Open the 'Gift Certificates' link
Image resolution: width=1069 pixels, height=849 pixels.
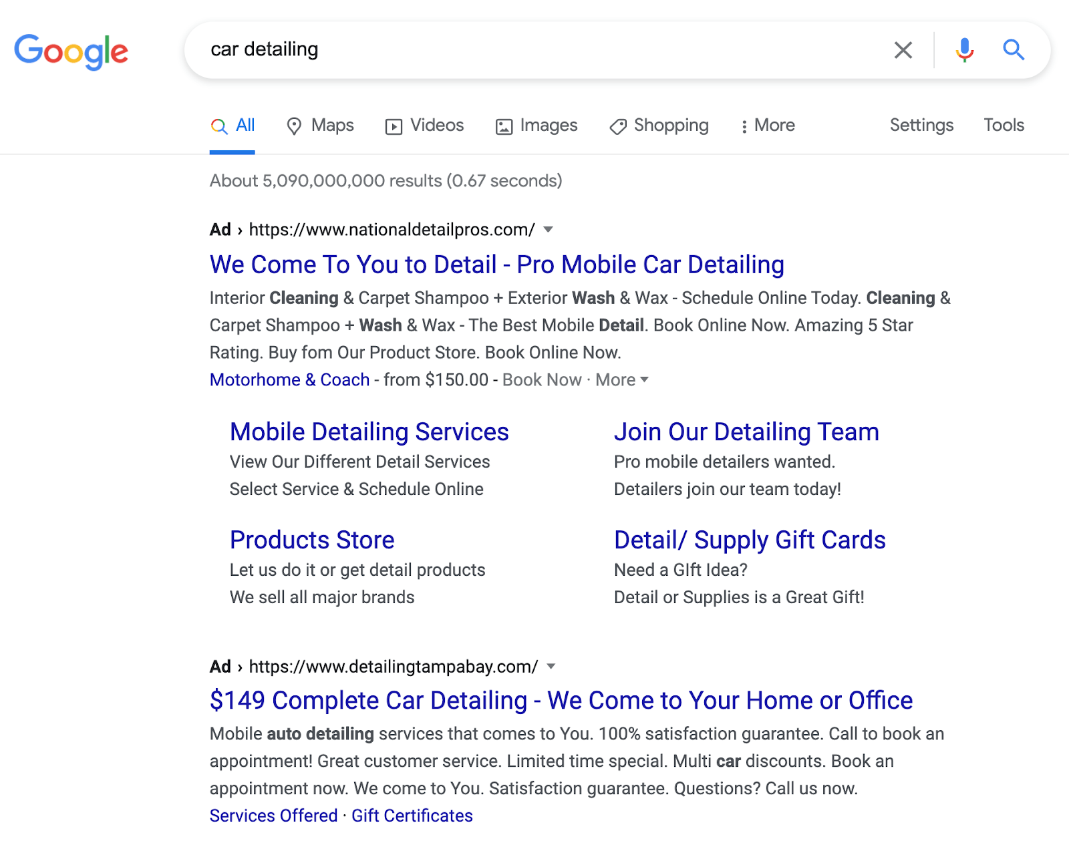click(412, 816)
